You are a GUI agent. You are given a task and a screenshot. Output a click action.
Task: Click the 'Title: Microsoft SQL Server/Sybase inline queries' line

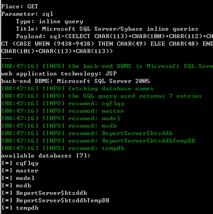107,29
